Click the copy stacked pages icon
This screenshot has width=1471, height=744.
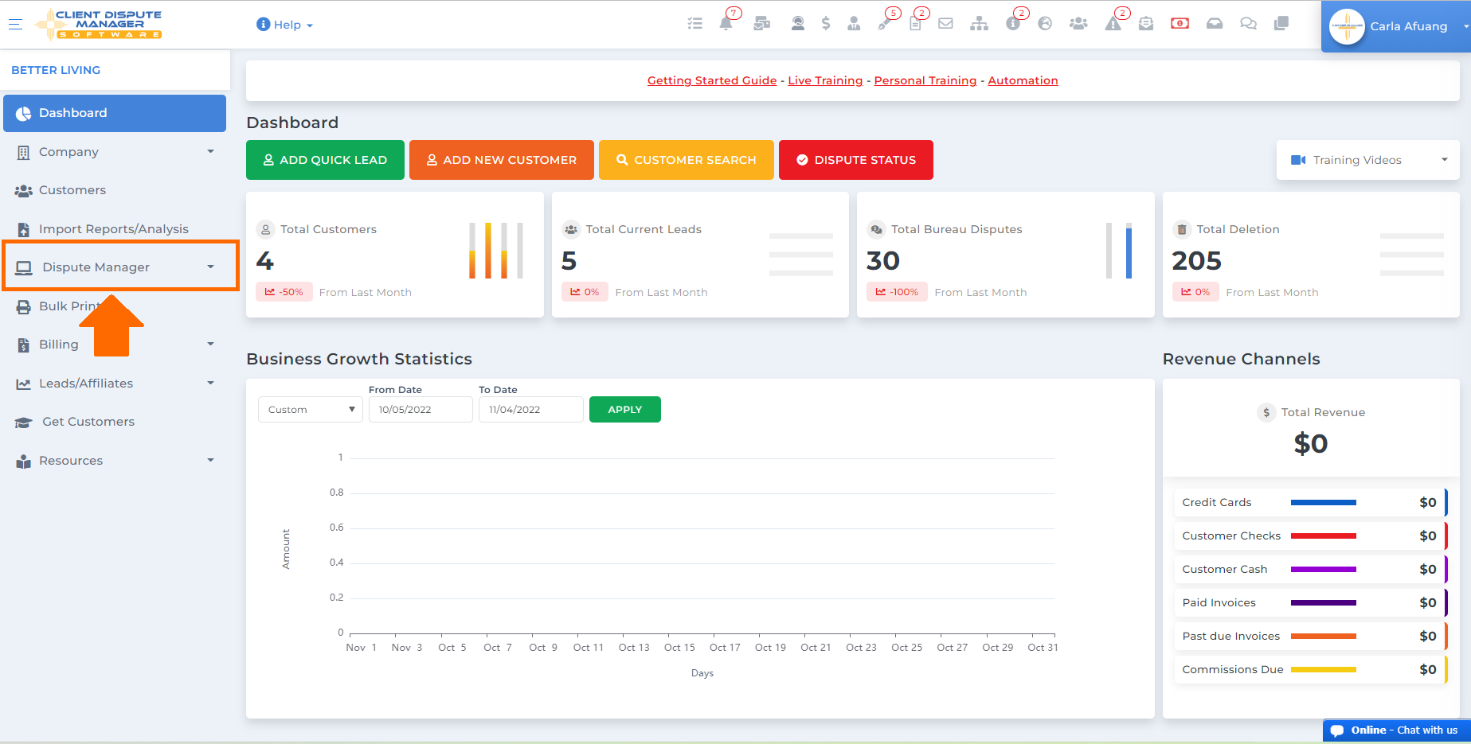(1281, 24)
